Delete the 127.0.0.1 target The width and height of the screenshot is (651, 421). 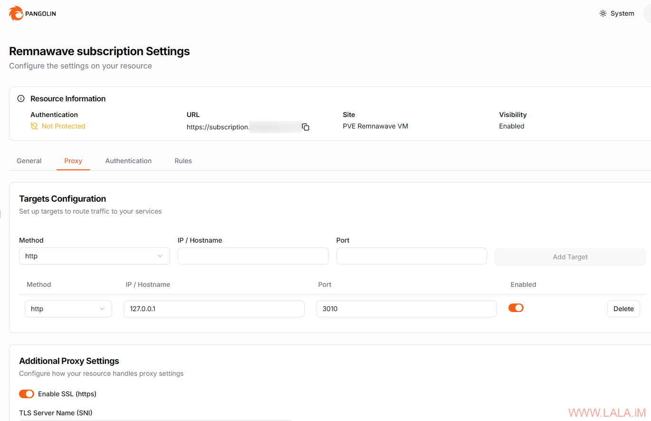[x=623, y=309]
